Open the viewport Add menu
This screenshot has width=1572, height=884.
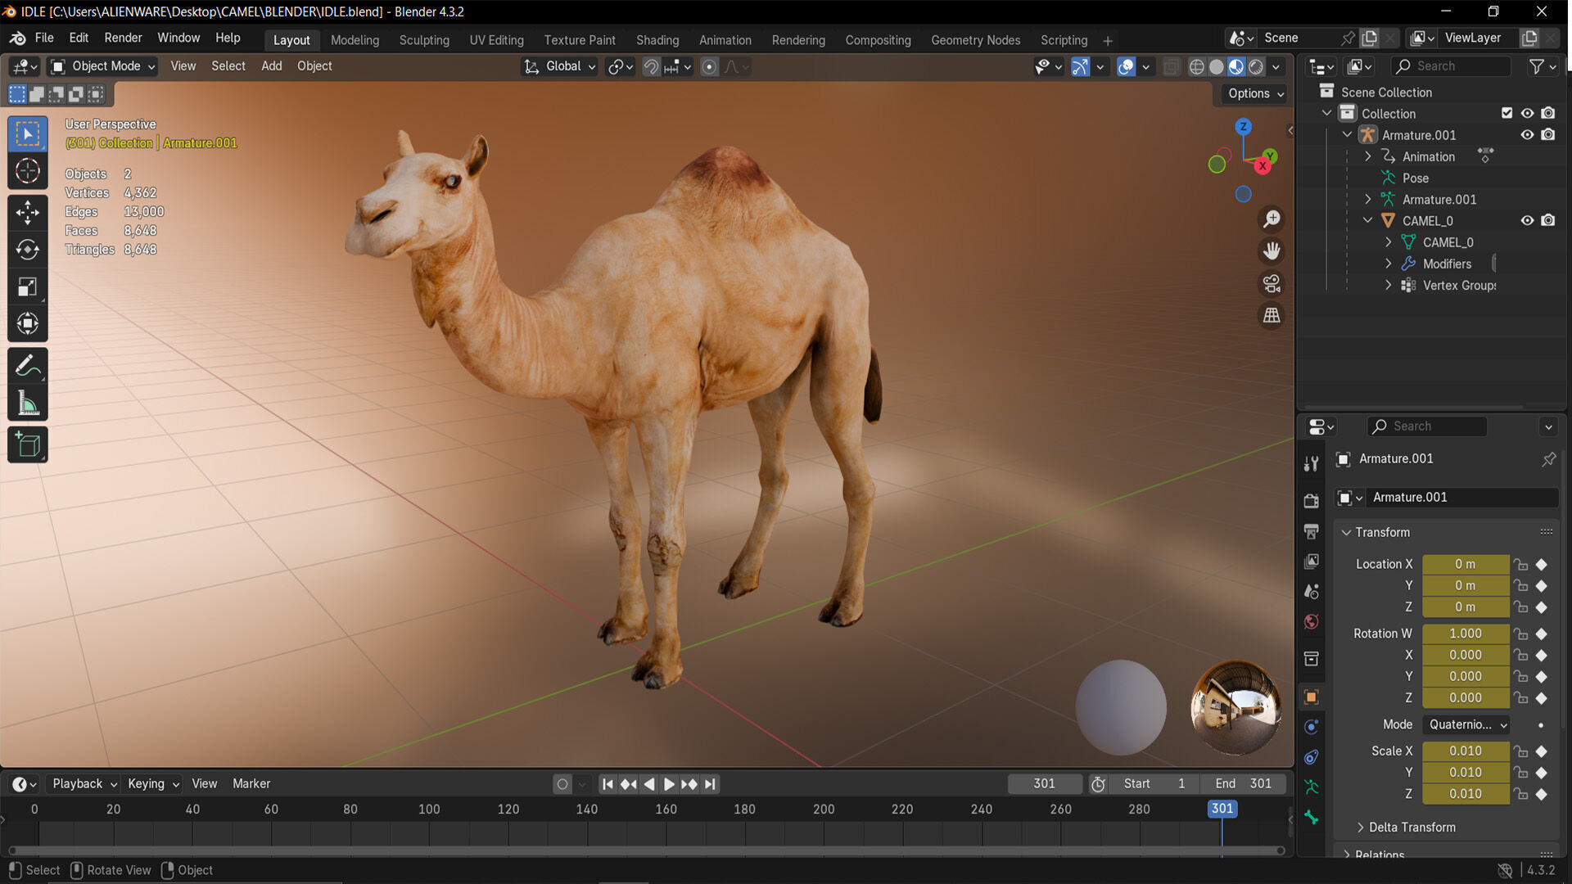pyautogui.click(x=271, y=66)
